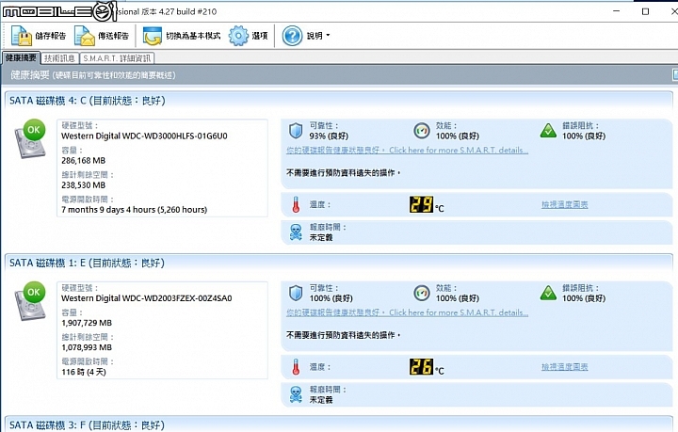Viewport: 678px width, 432px height.
Task: Select model text WDC-WD3000HLFS-01G6U0
Action: [175, 136]
